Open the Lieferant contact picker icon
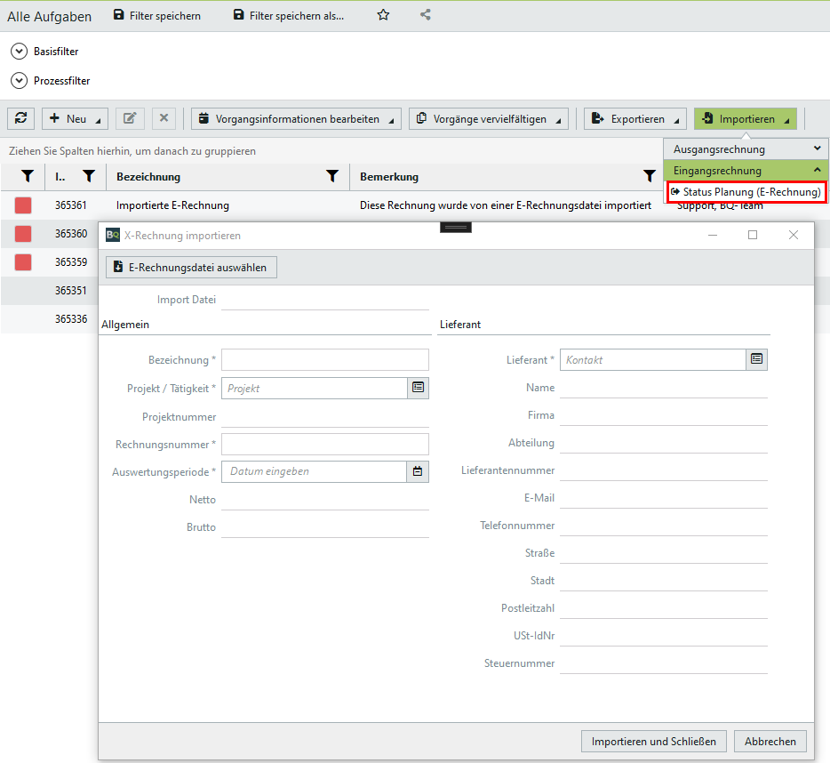Image resolution: width=830 pixels, height=763 pixels. (x=756, y=359)
